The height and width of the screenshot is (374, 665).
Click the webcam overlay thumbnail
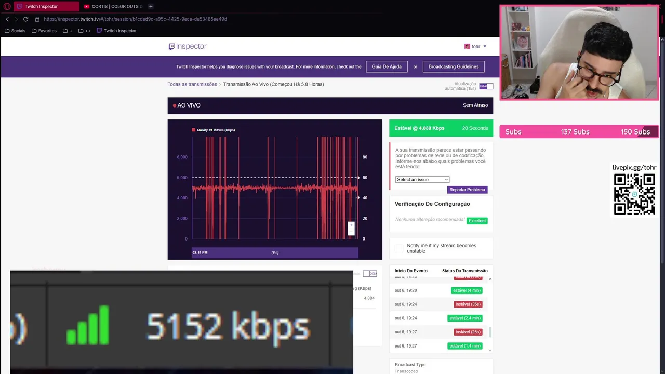coord(579,52)
